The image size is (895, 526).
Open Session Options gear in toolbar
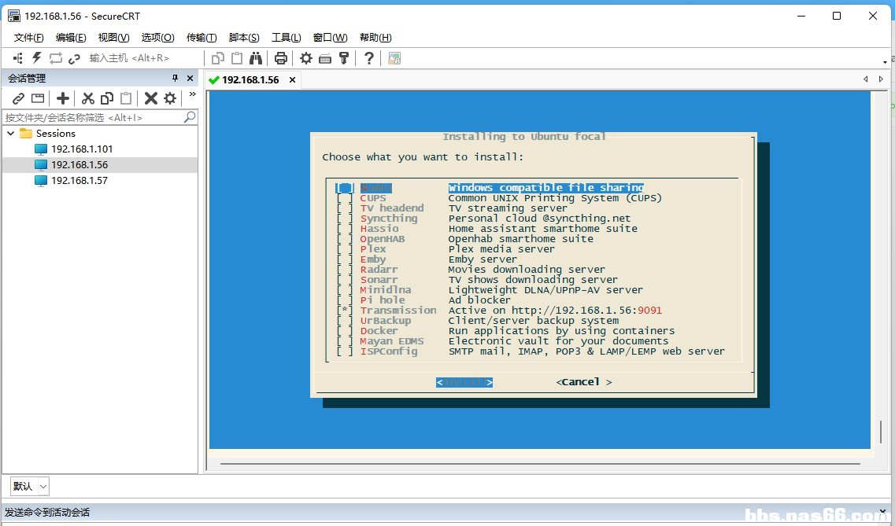pyautogui.click(x=306, y=57)
